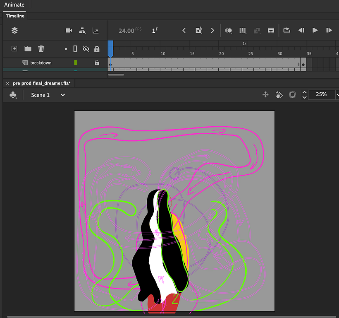This screenshot has width=339, height=318.
Task: Toggle clip content outside stage
Action: 292,95
